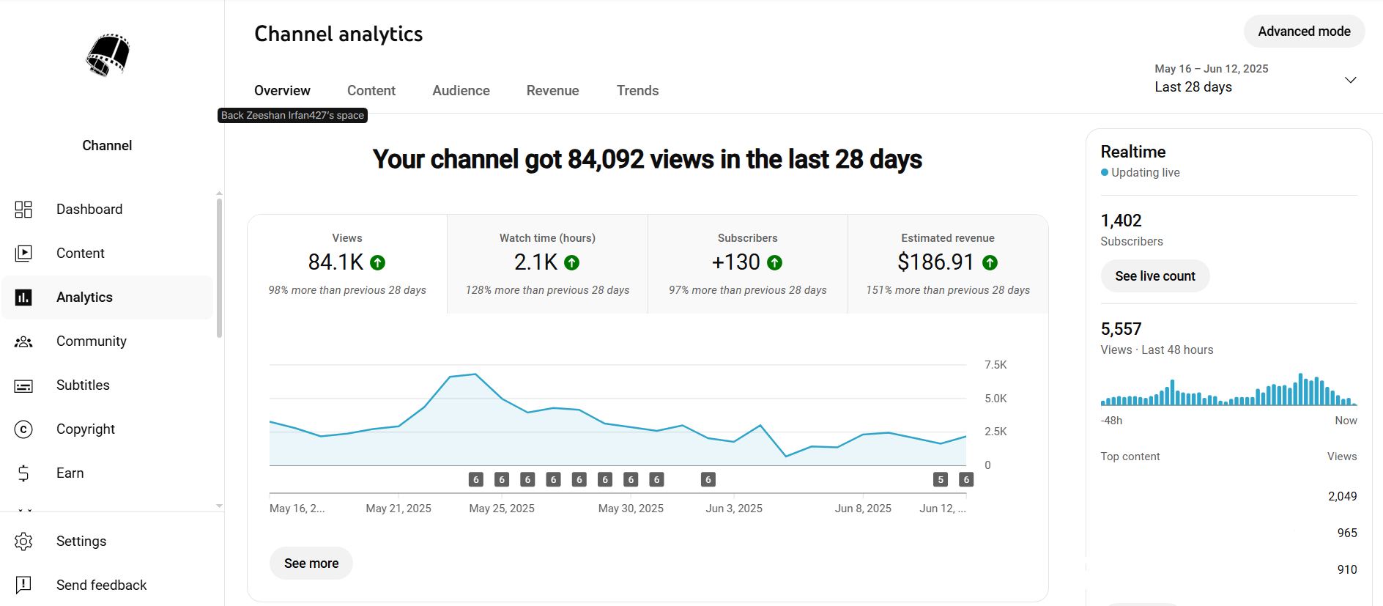Click the See live count button

[x=1154, y=276]
